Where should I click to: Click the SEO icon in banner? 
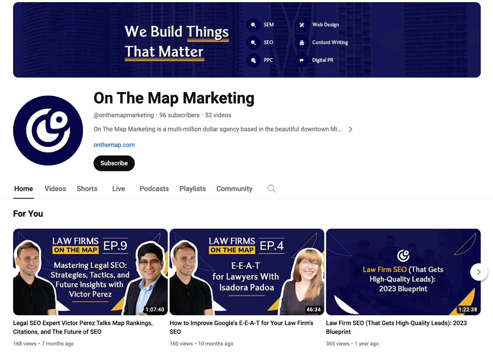[x=253, y=43]
